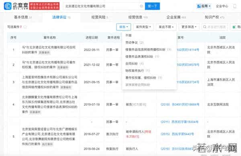This screenshot has width=241, height=156.
Task: Open case link (2015) 西执字第5442号
Action: click(177, 134)
